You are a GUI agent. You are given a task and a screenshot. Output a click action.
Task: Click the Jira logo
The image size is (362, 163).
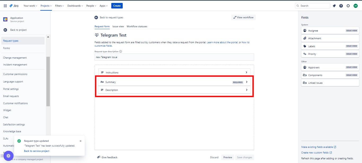coord(14,6)
